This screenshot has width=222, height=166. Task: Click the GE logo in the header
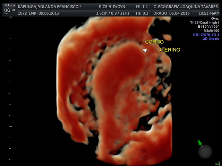pyautogui.click(x=7, y=11)
